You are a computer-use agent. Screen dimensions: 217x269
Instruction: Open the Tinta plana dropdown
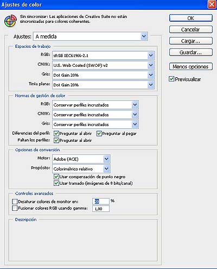click(x=103, y=85)
